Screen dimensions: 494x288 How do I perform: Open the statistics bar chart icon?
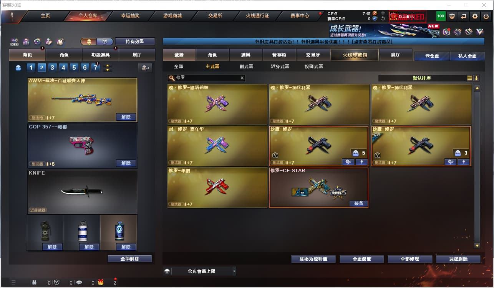26,42
